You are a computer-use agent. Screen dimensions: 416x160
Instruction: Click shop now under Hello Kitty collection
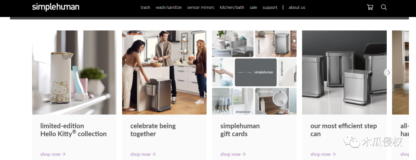tap(53, 154)
